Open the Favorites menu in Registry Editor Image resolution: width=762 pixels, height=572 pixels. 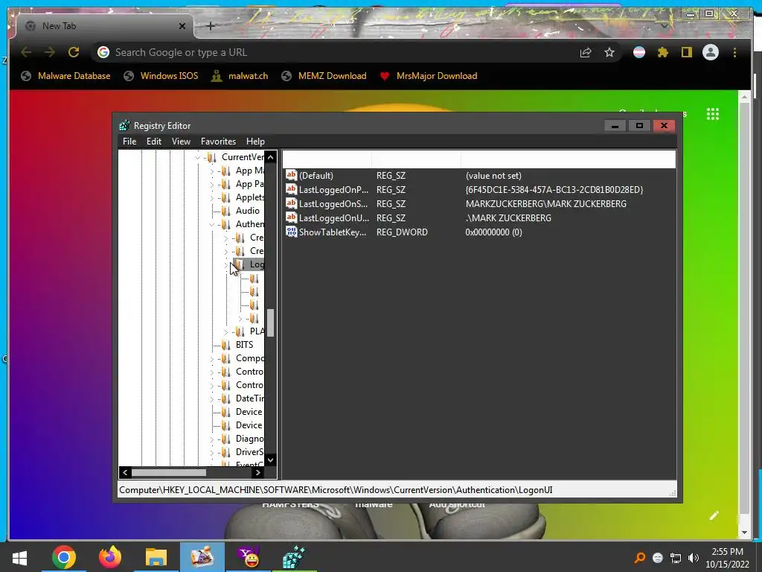[x=218, y=141]
